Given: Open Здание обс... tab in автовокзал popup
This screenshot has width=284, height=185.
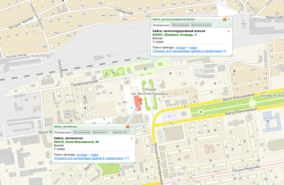Looking at the screenshot, I should (121, 132).
